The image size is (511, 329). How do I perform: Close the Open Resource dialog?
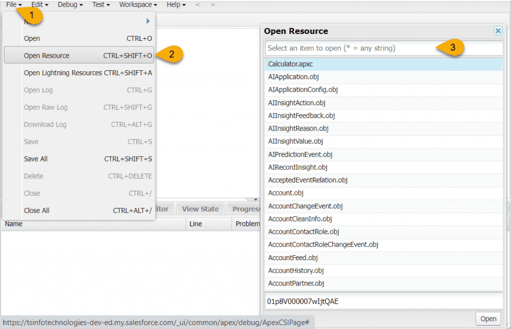(498, 31)
